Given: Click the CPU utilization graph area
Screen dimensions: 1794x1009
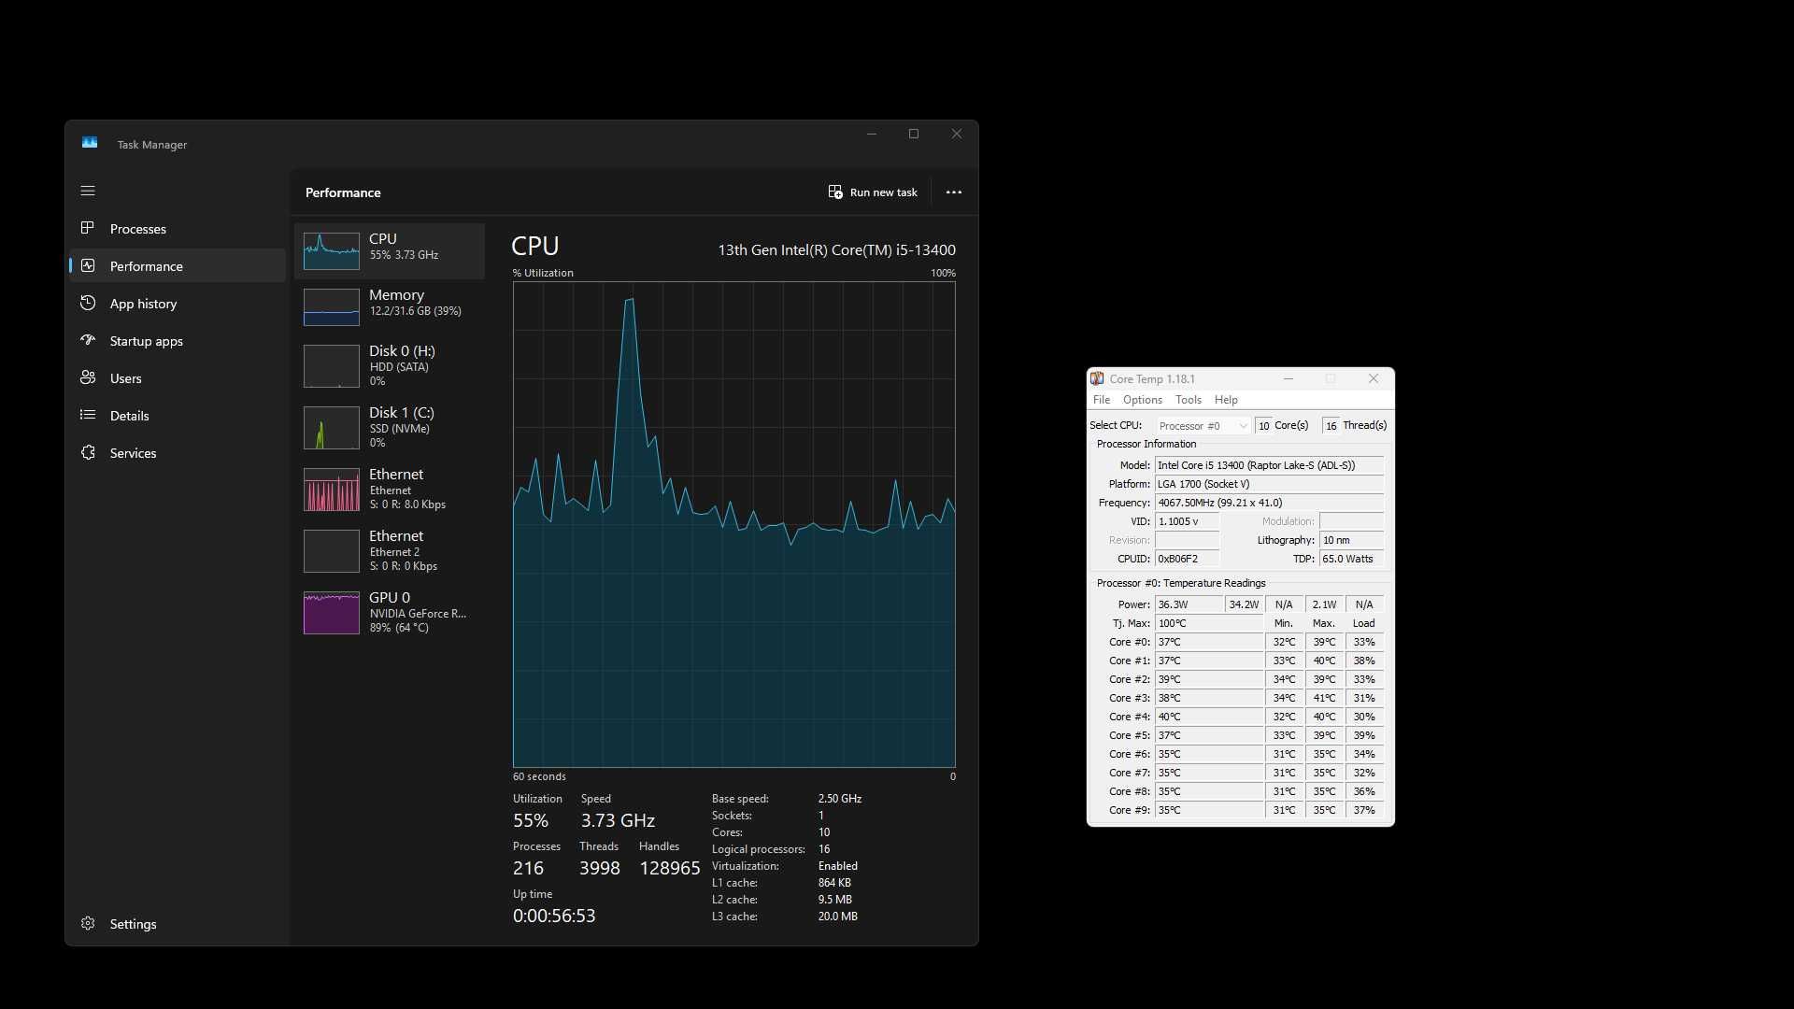Looking at the screenshot, I should [x=733, y=524].
